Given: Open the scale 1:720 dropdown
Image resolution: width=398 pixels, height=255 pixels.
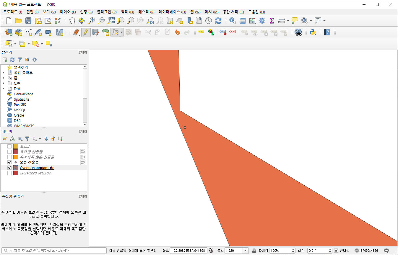Looking at the screenshot, I should coord(246,251).
